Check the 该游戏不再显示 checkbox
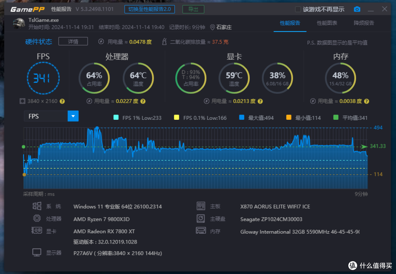This screenshot has height=274, width=396. coord(298,9)
